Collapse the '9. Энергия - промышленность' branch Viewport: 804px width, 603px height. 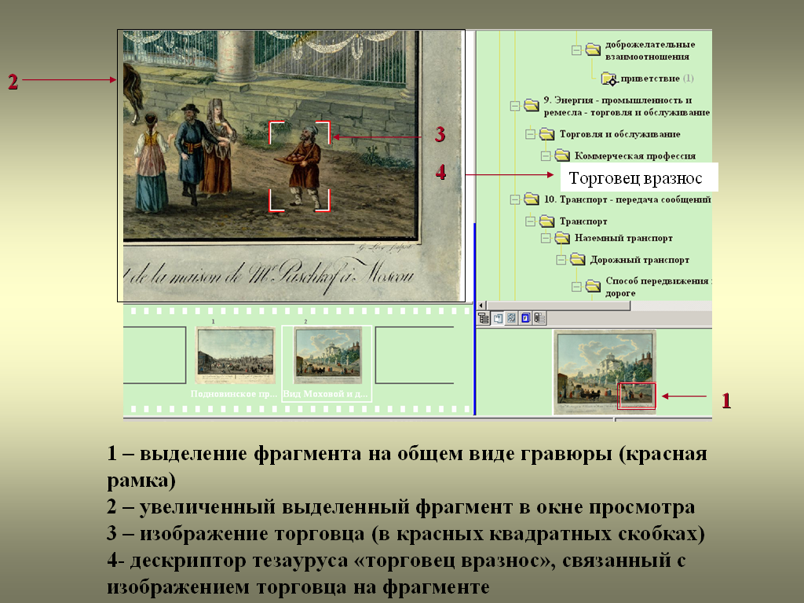(x=515, y=106)
